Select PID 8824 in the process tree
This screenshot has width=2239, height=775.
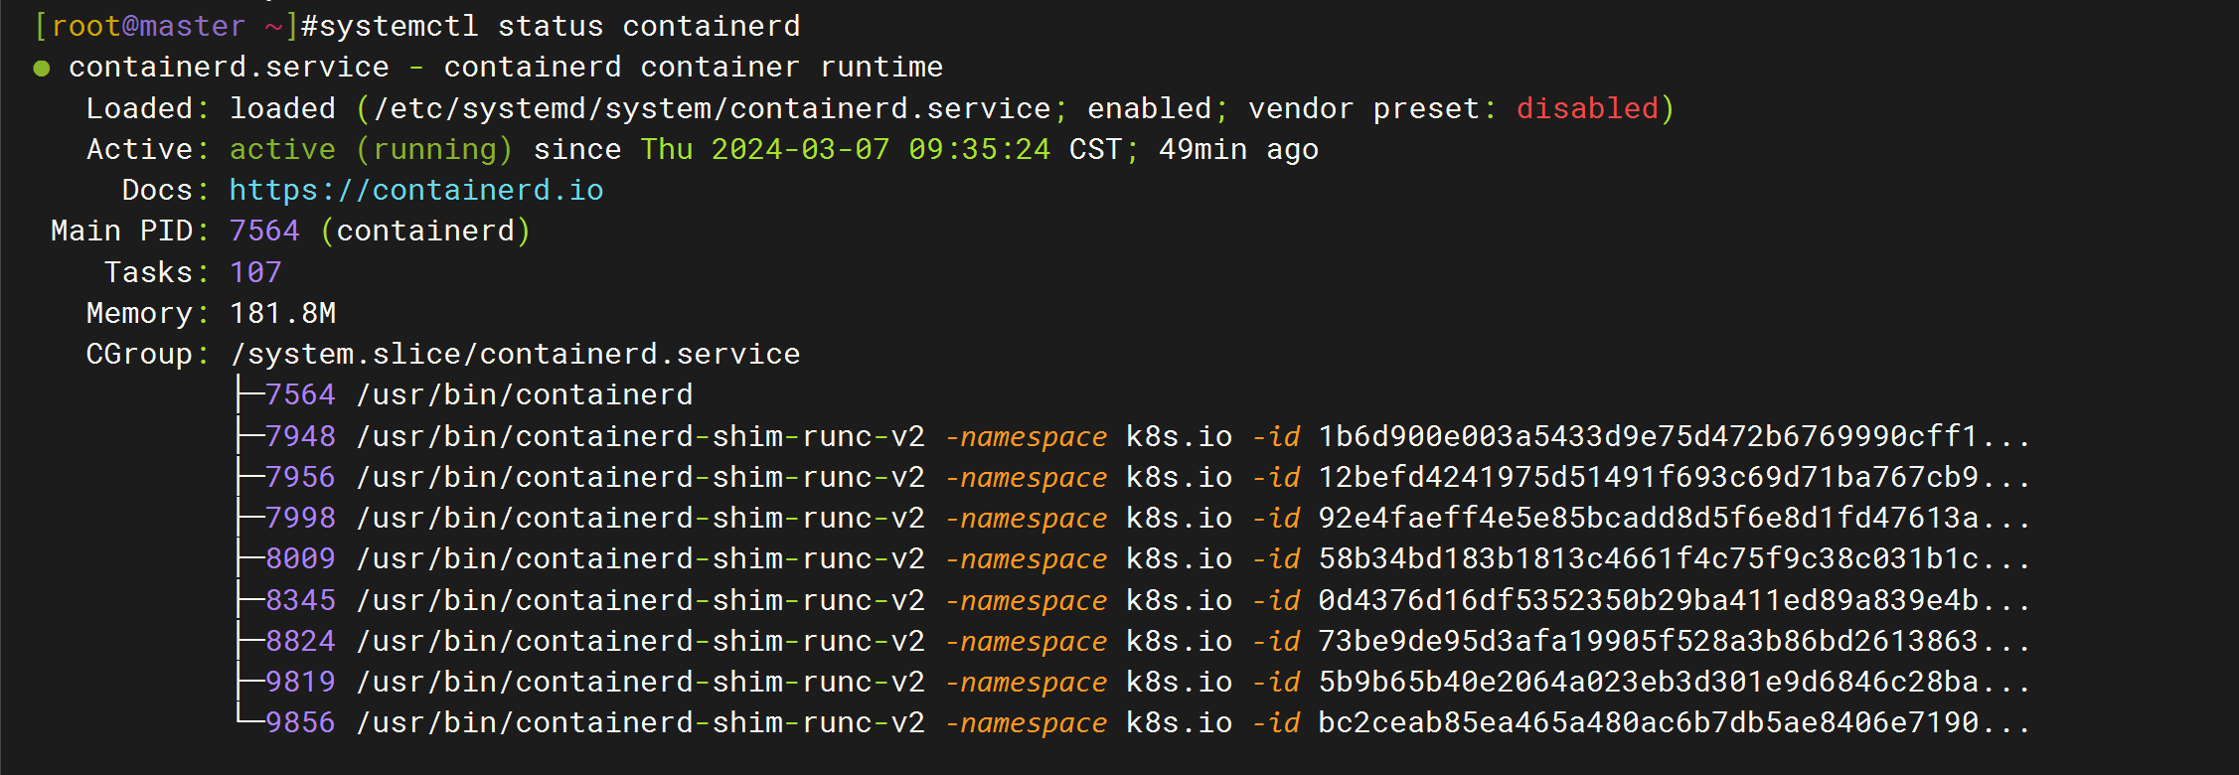[301, 641]
